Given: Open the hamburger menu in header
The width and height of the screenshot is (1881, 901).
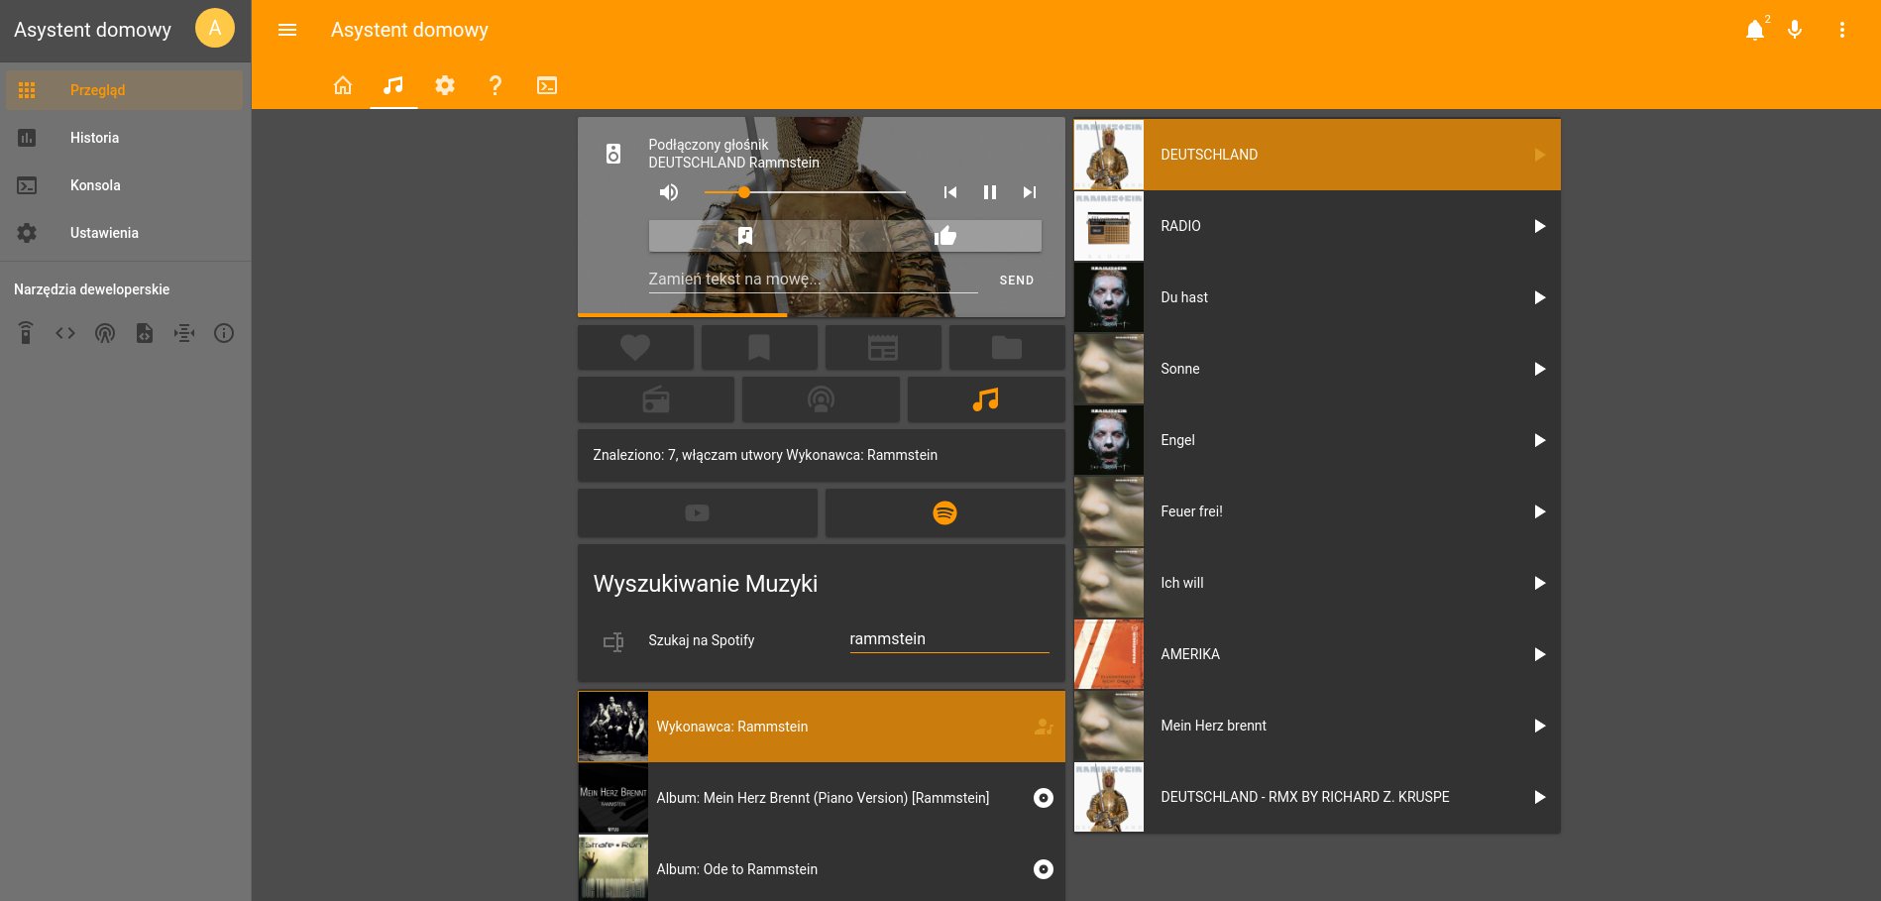Looking at the screenshot, I should (287, 30).
